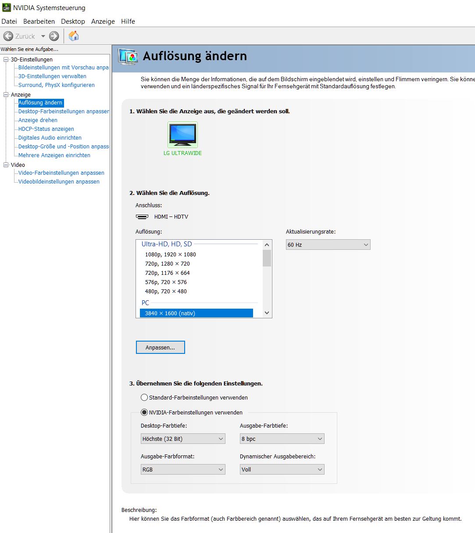Select the 720p, 1280 × 720 resolution
Viewport: 475px width, 533px height.
coord(167,263)
